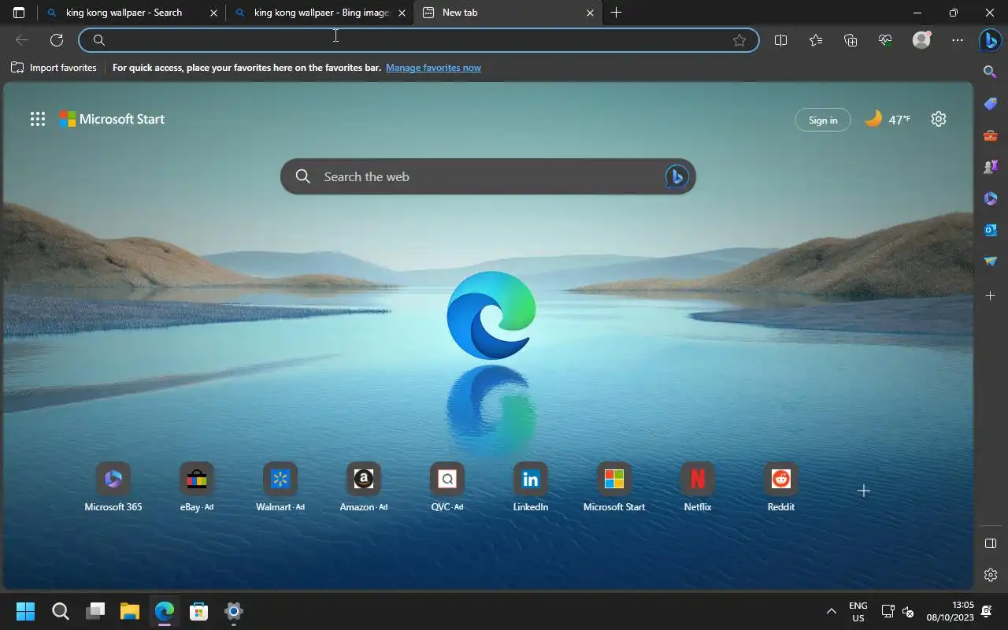
Task: Open Microsoft 365 quick link
Action: click(113, 488)
